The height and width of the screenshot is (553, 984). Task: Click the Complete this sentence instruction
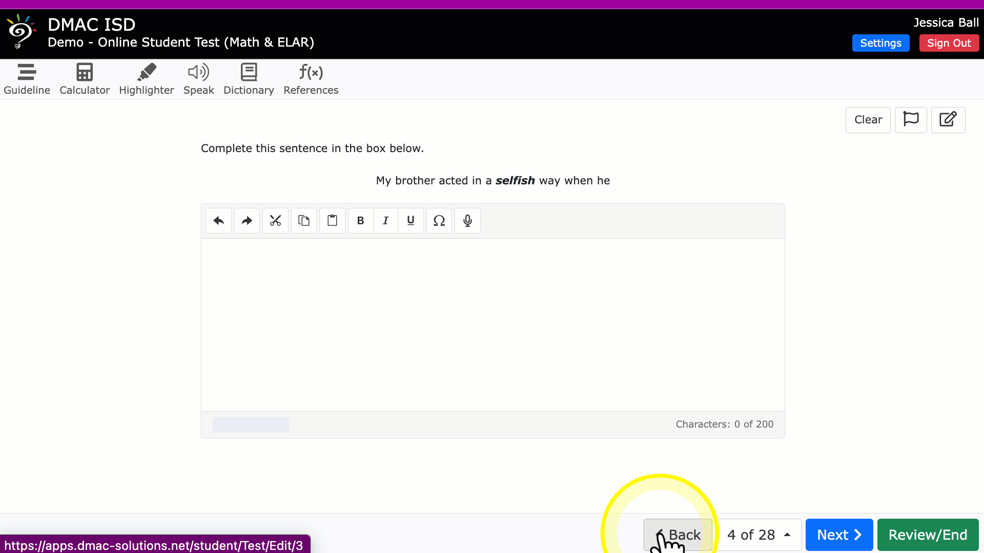[312, 148]
